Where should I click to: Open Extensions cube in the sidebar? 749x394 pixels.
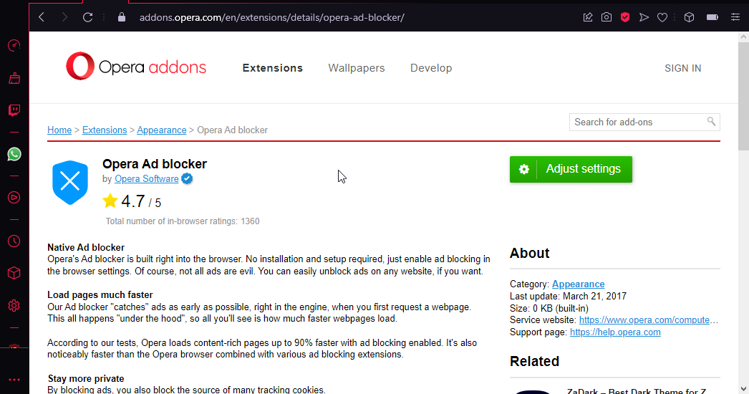click(x=14, y=273)
